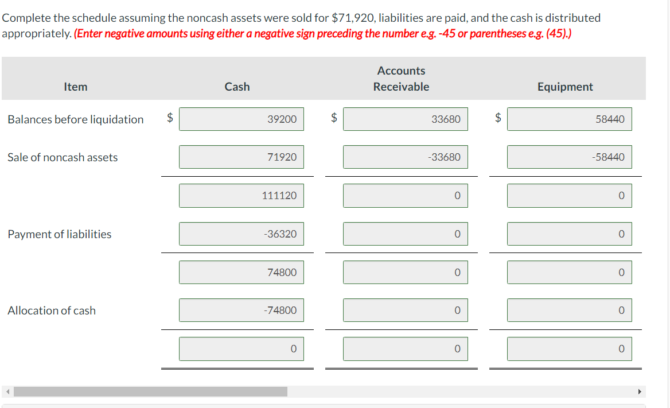The width and height of the screenshot is (670, 408).
Task: Click the Item column header
Action: 76,87
